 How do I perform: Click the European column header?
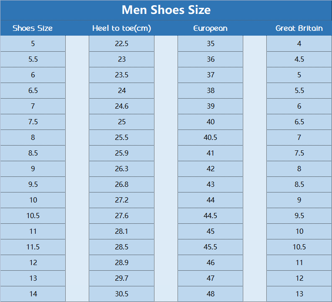tap(211, 28)
